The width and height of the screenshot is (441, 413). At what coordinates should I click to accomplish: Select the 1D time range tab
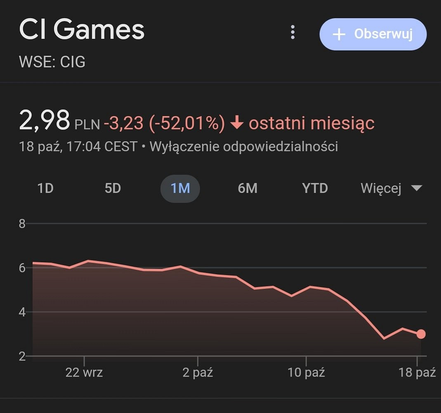coord(45,188)
